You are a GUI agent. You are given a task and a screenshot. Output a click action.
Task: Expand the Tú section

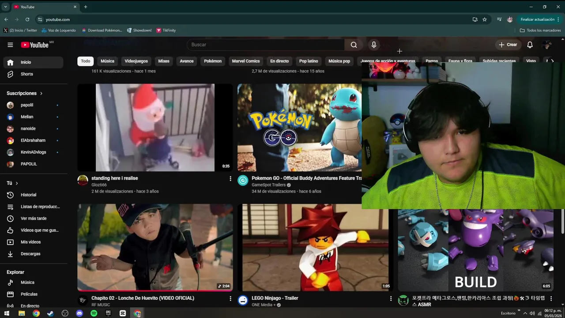click(x=12, y=183)
